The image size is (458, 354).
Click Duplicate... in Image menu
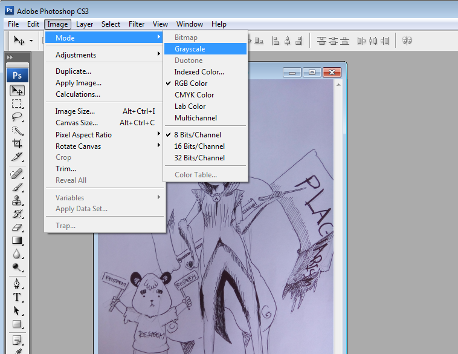pyautogui.click(x=104, y=71)
